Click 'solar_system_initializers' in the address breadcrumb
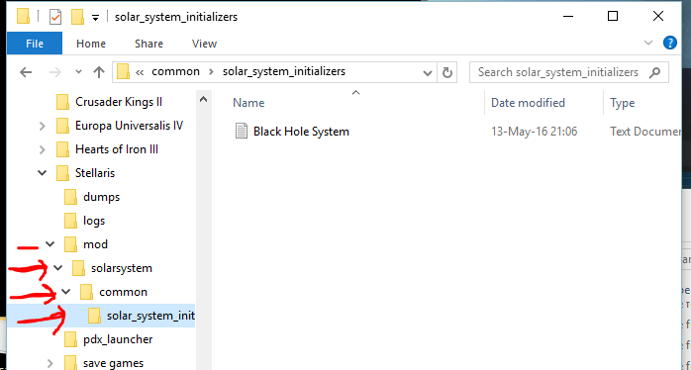Viewport: 691px width, 370px height. click(x=284, y=71)
